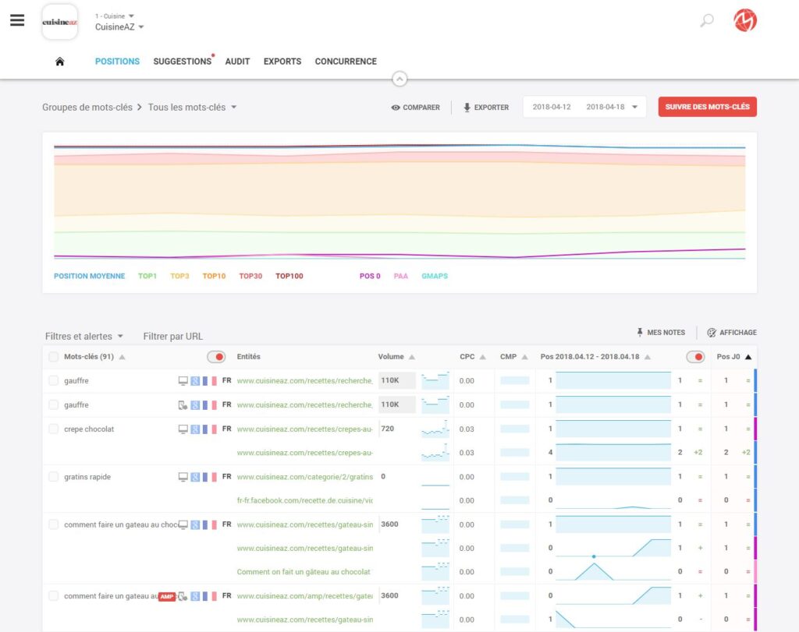Open the cuisineaz.com recettes crepes link
Viewport: 799px width, 632px height.
pos(304,429)
